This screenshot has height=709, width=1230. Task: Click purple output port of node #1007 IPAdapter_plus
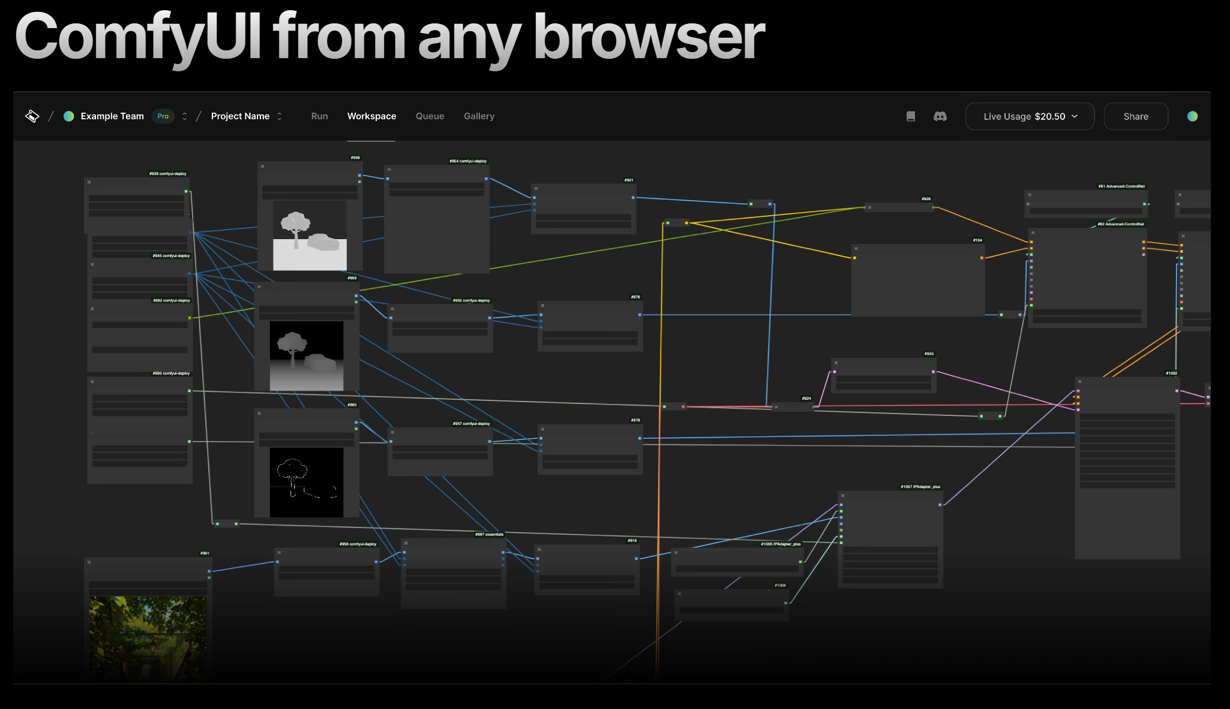[940, 505]
